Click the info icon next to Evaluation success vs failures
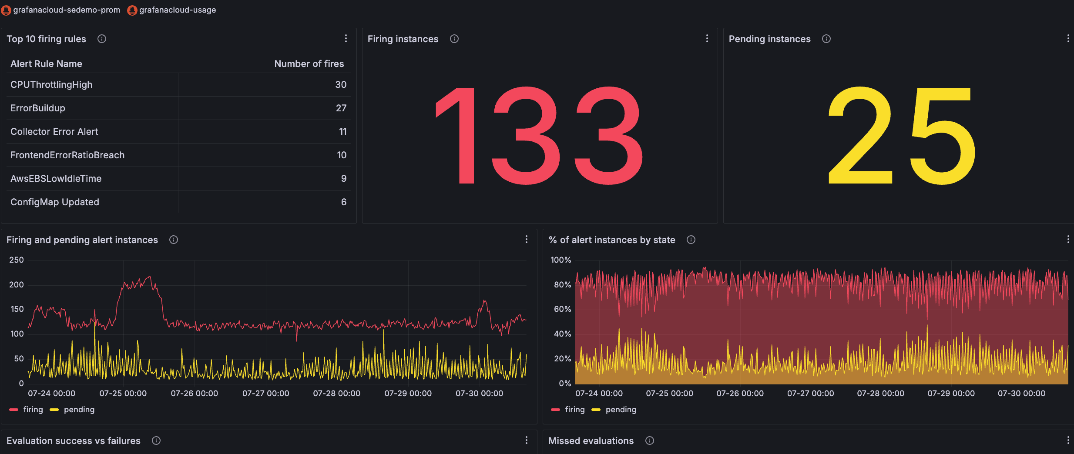The height and width of the screenshot is (454, 1074). point(156,441)
